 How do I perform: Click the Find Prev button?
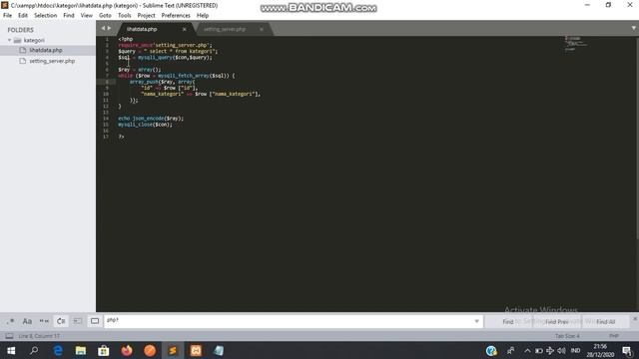point(557,321)
